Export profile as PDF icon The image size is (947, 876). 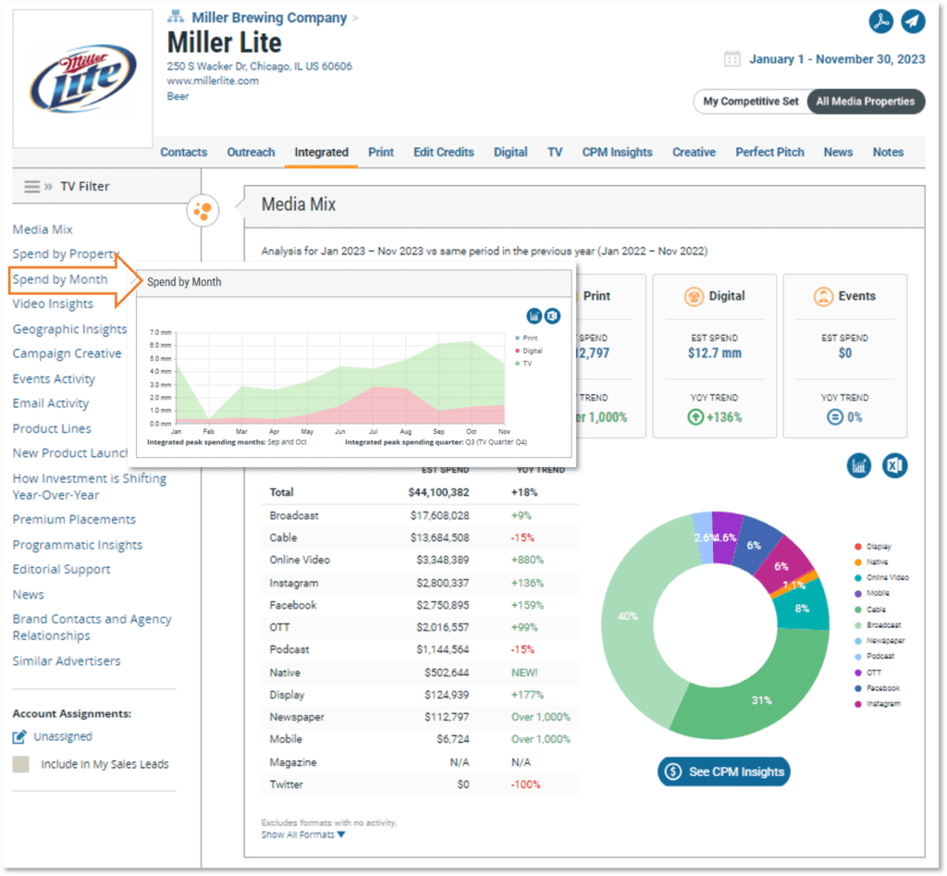tap(880, 22)
